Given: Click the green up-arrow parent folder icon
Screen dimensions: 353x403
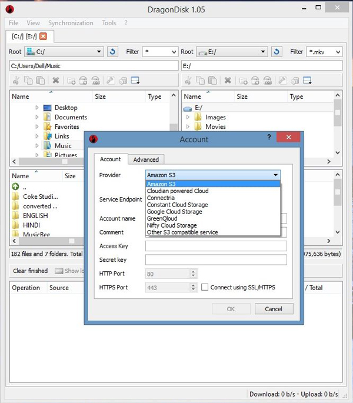Looking at the screenshot, I should point(15,186).
